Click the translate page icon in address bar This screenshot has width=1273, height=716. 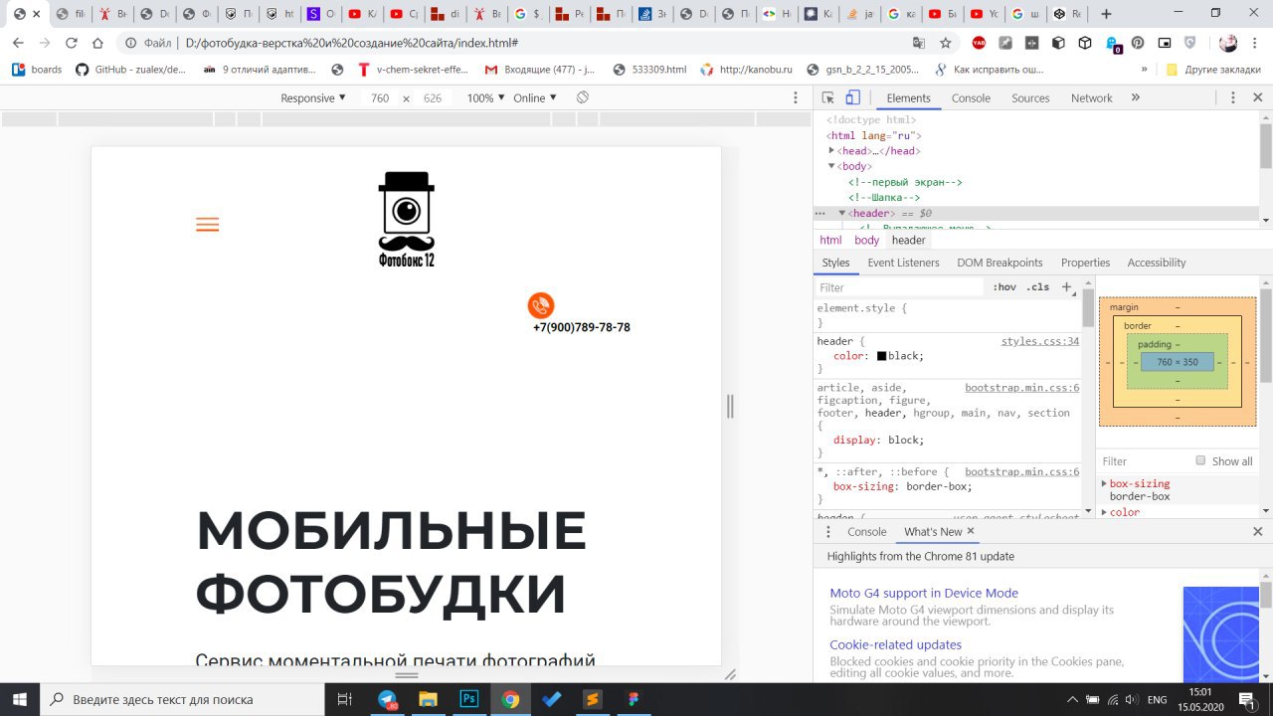[x=919, y=43]
